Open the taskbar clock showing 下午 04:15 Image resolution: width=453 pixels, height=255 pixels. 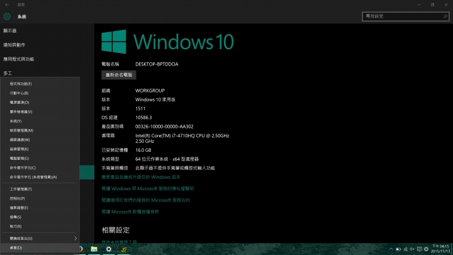tap(440, 249)
